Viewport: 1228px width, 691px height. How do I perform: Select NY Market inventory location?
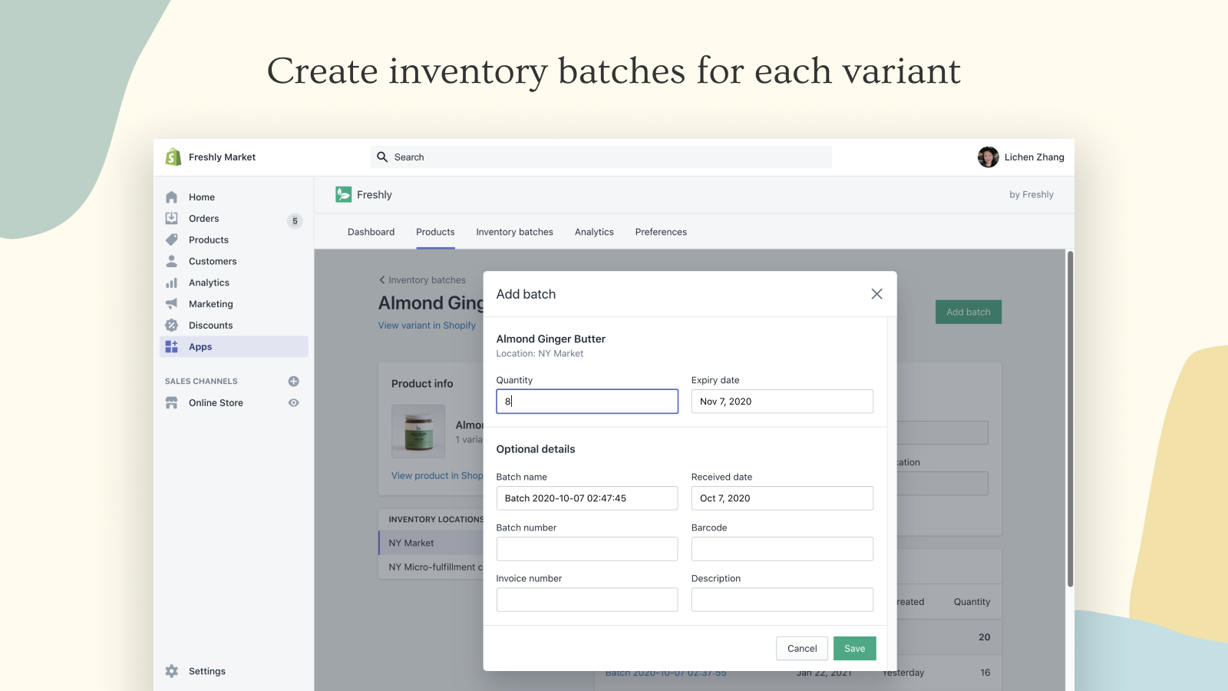click(x=431, y=543)
